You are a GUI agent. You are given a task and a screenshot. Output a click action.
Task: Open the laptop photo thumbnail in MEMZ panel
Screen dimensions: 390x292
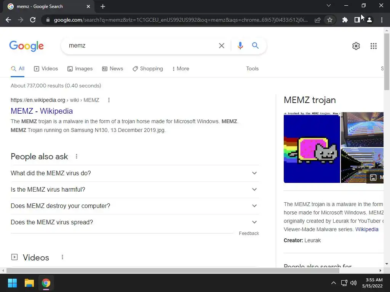[x=362, y=129]
